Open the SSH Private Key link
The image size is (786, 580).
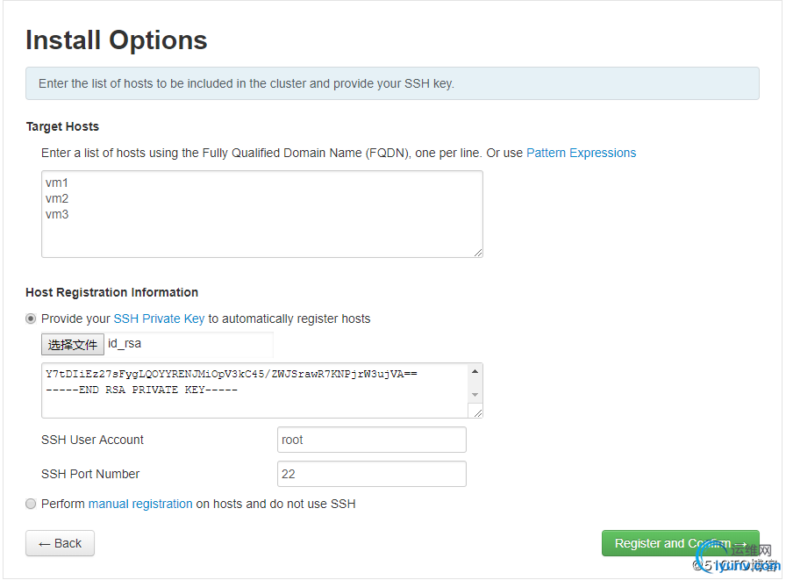click(x=159, y=319)
